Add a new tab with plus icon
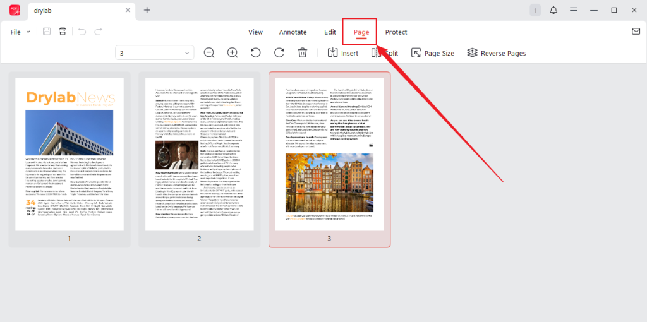This screenshot has height=322, width=647. (147, 10)
